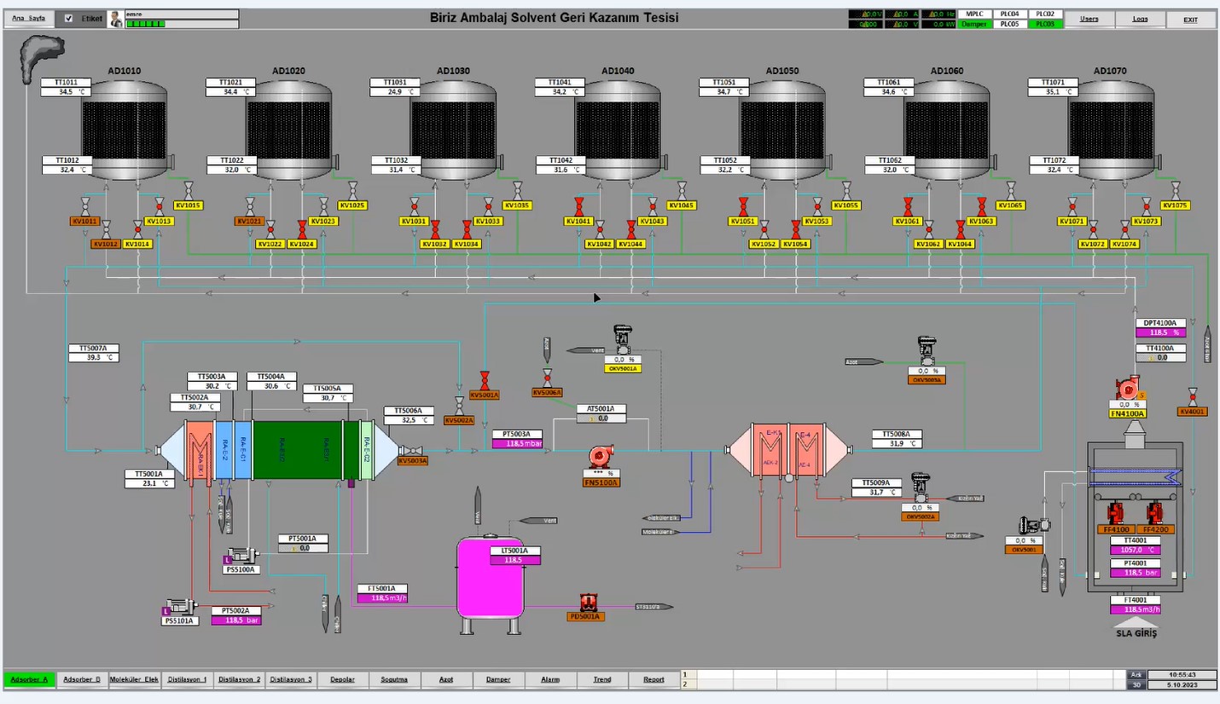1220x704 pixels.
Task: Click the valve above the KV1015 label
Action: (188, 191)
